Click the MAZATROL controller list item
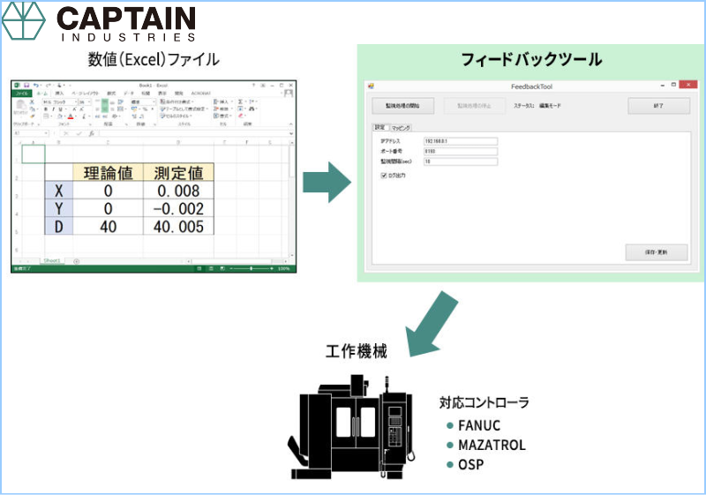Image resolution: width=706 pixels, height=495 pixels. [486, 445]
